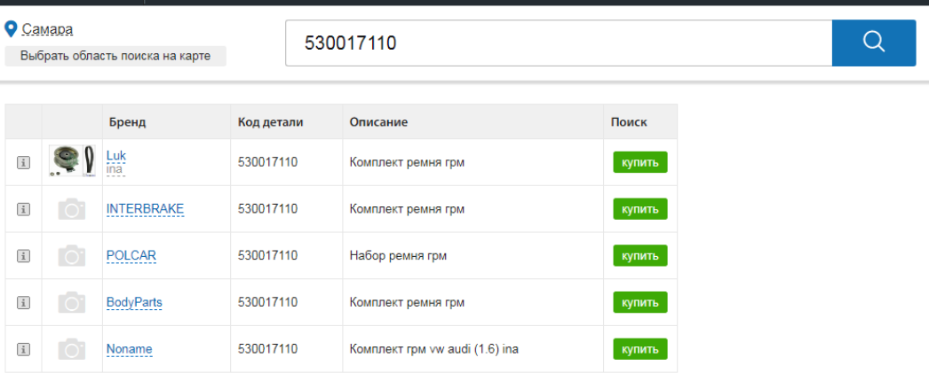The image size is (929, 381).
Task: Open the POLCAR brand link
Action: tap(131, 255)
